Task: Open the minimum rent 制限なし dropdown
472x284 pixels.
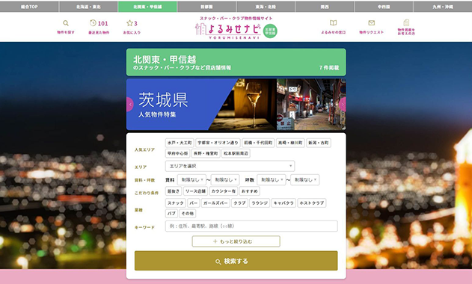Action: [x=191, y=180]
